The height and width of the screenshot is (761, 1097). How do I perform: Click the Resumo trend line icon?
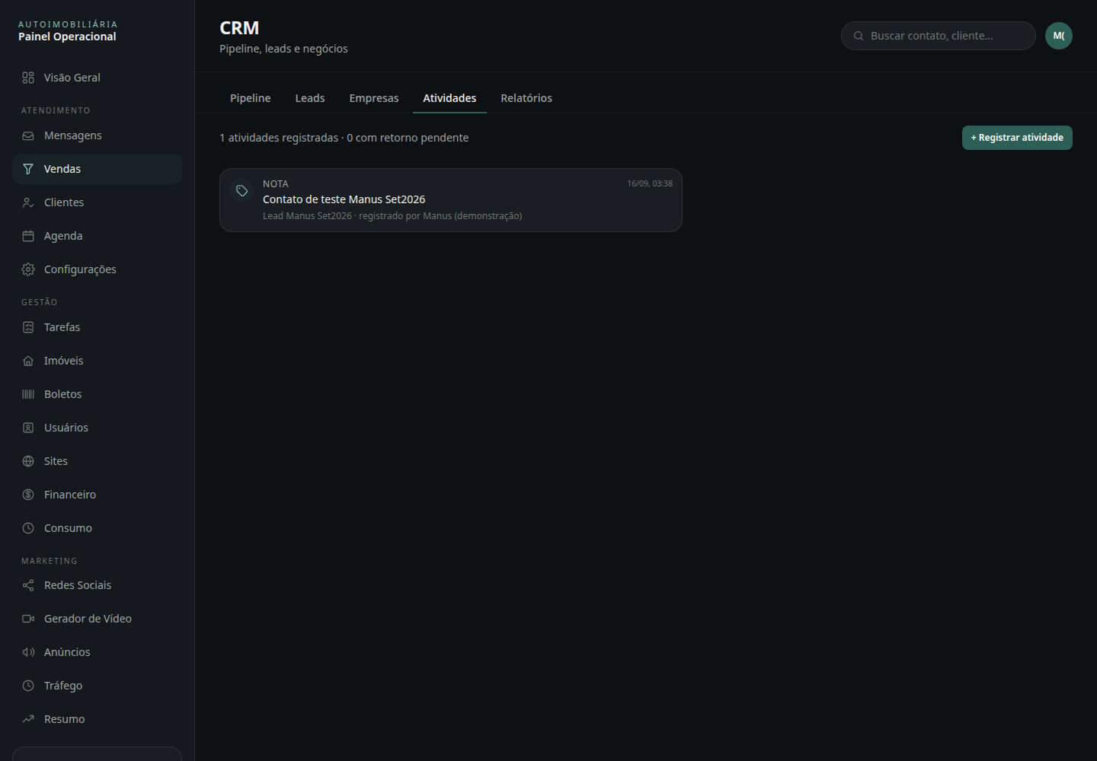tap(28, 719)
